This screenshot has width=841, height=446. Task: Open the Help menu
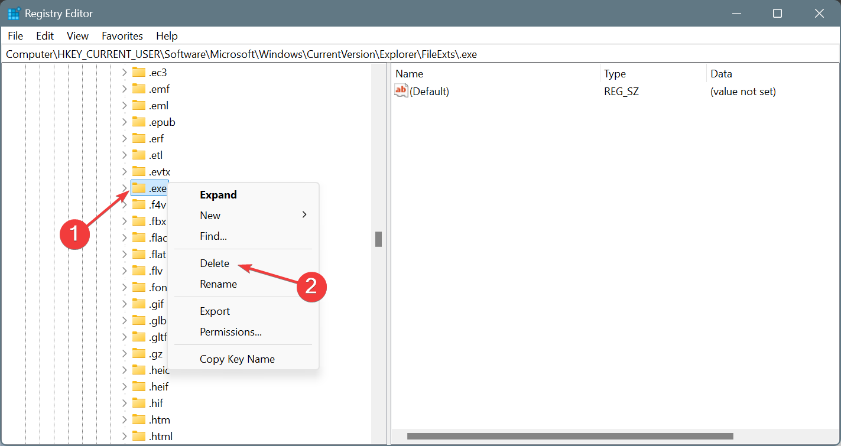click(167, 36)
